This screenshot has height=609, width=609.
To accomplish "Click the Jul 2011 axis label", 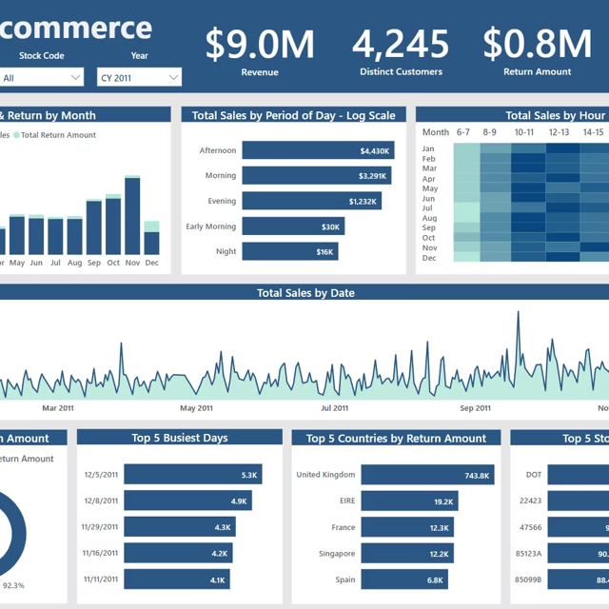I will click(x=334, y=408).
